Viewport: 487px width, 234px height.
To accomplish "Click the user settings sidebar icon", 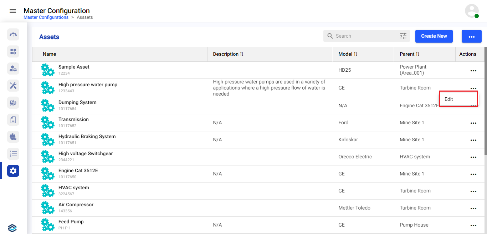I will coord(13,69).
